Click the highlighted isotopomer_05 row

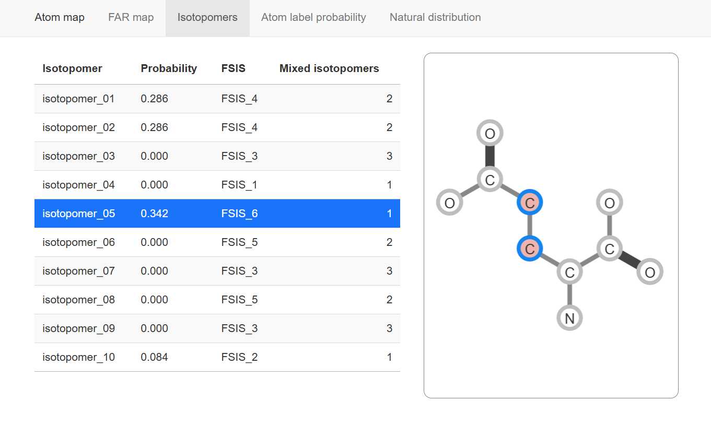[217, 214]
